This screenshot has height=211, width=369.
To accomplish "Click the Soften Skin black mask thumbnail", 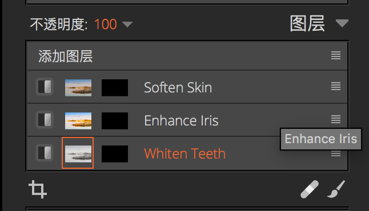I will point(115,88).
